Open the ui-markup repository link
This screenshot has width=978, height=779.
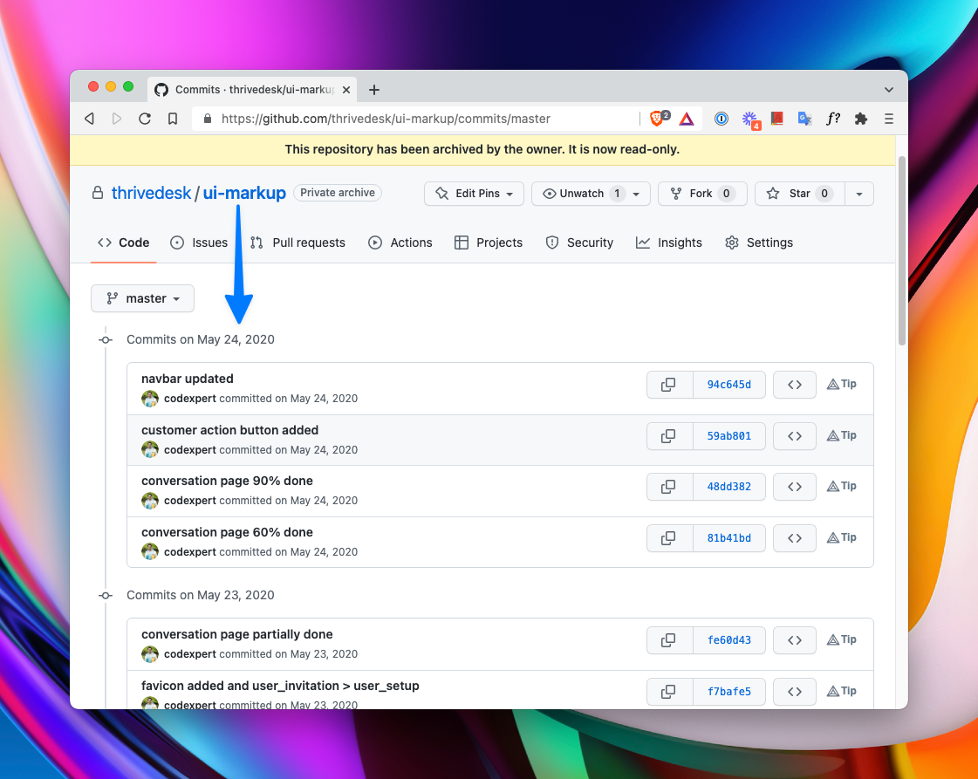(244, 193)
